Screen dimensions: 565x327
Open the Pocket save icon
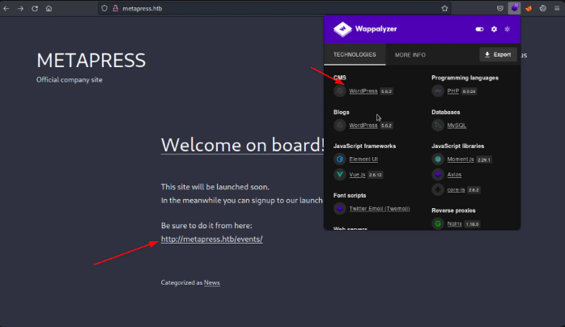pyautogui.click(x=499, y=8)
